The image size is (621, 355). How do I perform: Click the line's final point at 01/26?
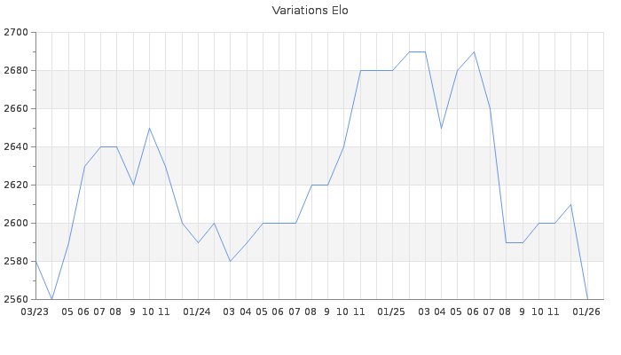coord(587,299)
